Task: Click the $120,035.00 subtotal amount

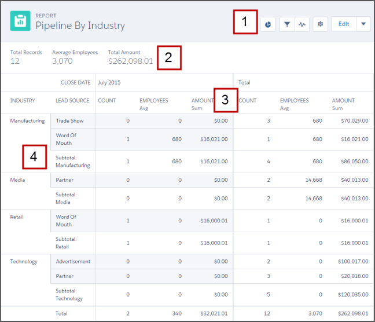Action: pyautogui.click(x=353, y=295)
